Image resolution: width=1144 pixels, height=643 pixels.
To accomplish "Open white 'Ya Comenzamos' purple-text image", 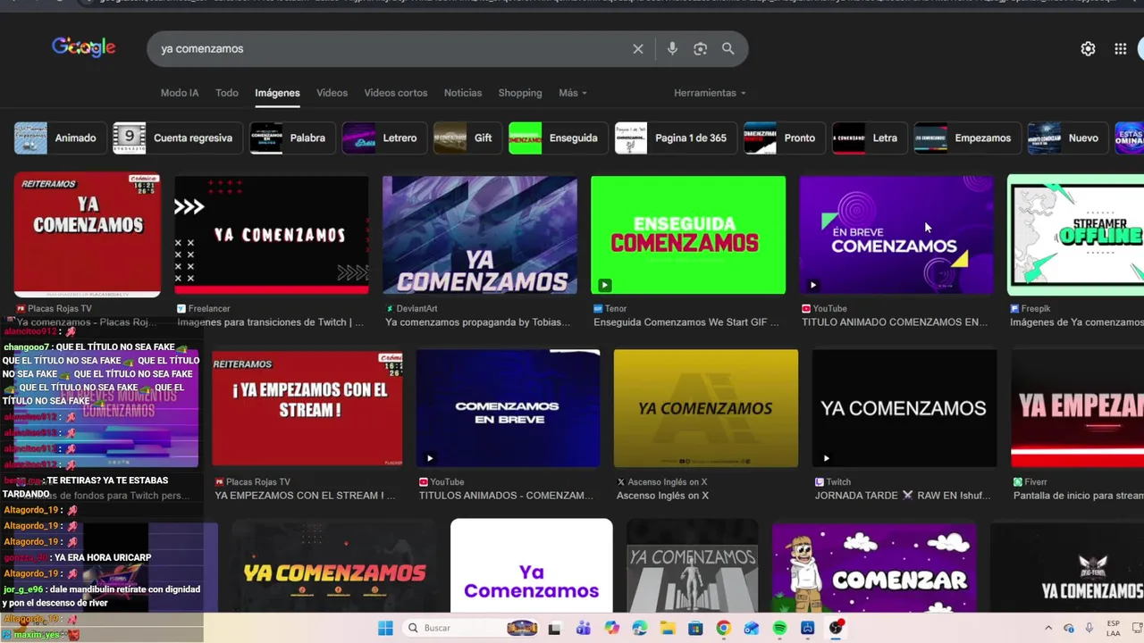I will [x=532, y=565].
